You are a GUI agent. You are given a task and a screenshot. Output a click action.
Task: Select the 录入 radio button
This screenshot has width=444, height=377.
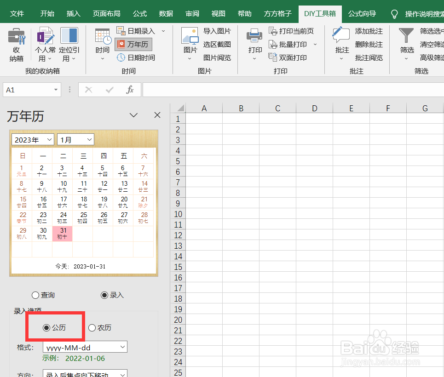pyautogui.click(x=104, y=295)
